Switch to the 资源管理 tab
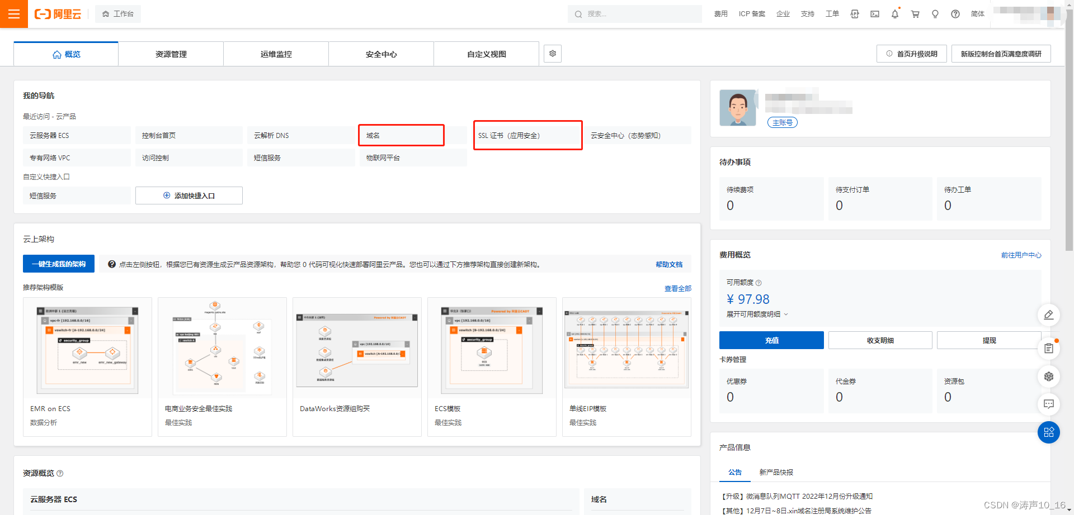Viewport: 1074px width, 515px height. point(171,54)
